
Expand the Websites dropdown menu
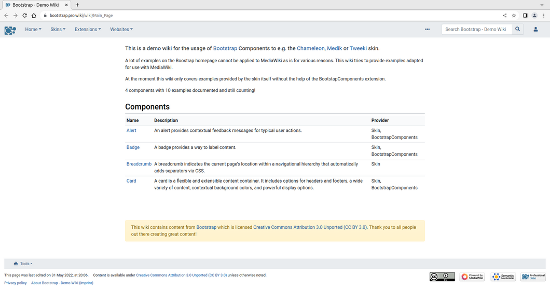coord(121,30)
